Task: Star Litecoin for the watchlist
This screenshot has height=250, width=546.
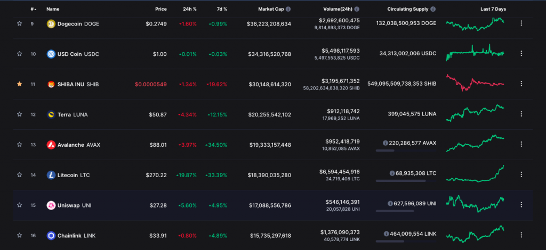Action: (20, 174)
